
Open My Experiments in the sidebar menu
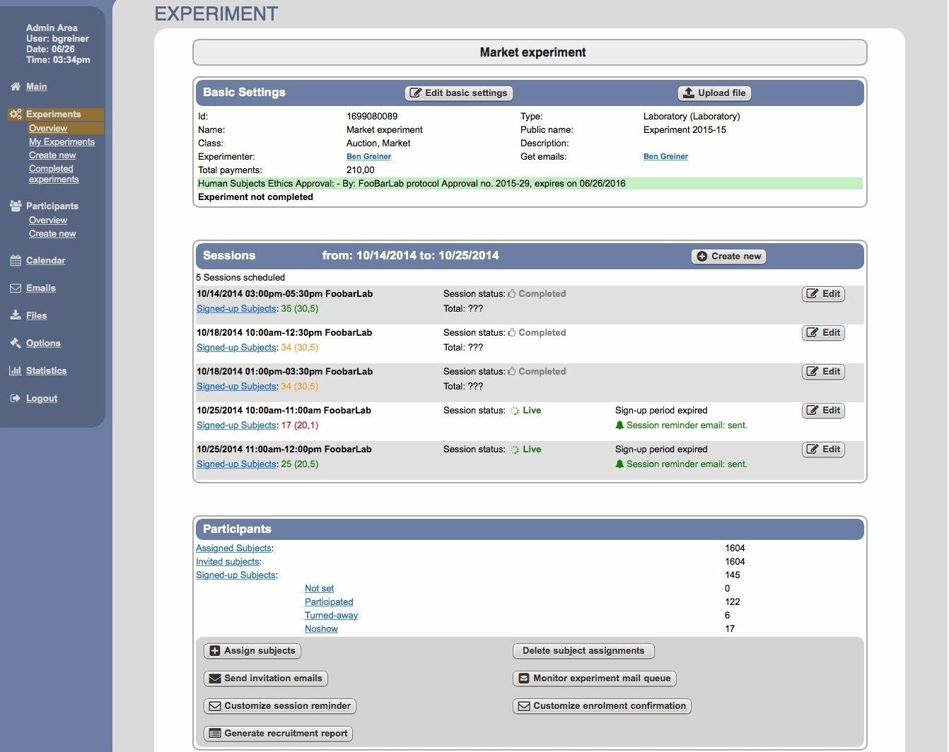point(62,141)
